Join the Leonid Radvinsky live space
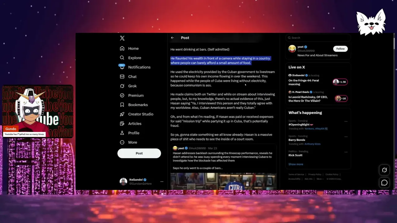Viewport: 397px width, 223px height. tap(308, 99)
